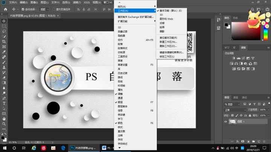The height and width of the screenshot is (152, 271).
Task: Open the layer filter 类型 dropdown
Action: click(232, 104)
